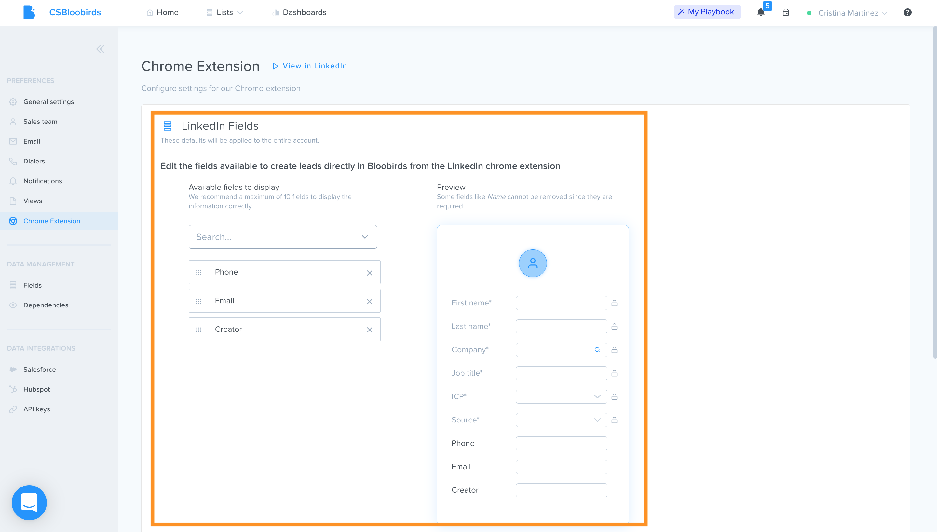Open General settings in sidebar
The width and height of the screenshot is (937, 532).
49,102
